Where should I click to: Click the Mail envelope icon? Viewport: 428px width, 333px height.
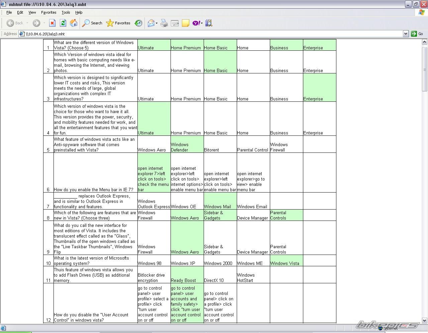tap(151, 23)
